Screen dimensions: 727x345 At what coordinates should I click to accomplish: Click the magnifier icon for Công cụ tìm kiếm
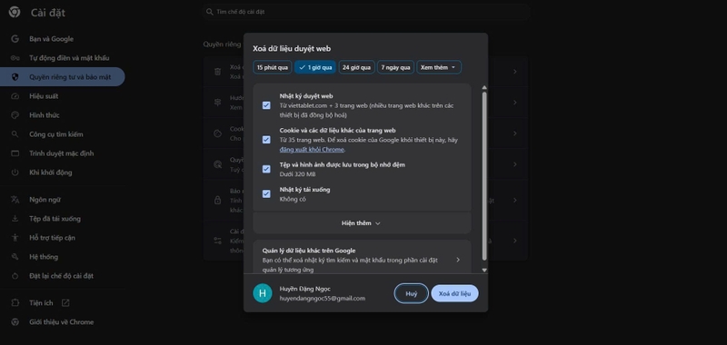click(15, 134)
